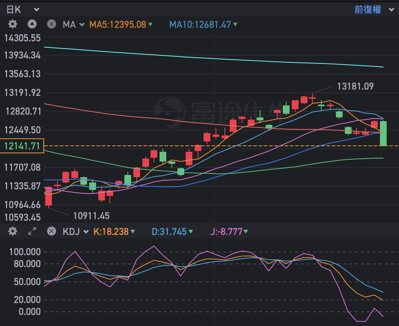Image resolution: width=399 pixels, height=326 pixels.
Task: Expand the KDJ panel with the arrows icon
Action: pyautogui.click(x=32, y=231)
